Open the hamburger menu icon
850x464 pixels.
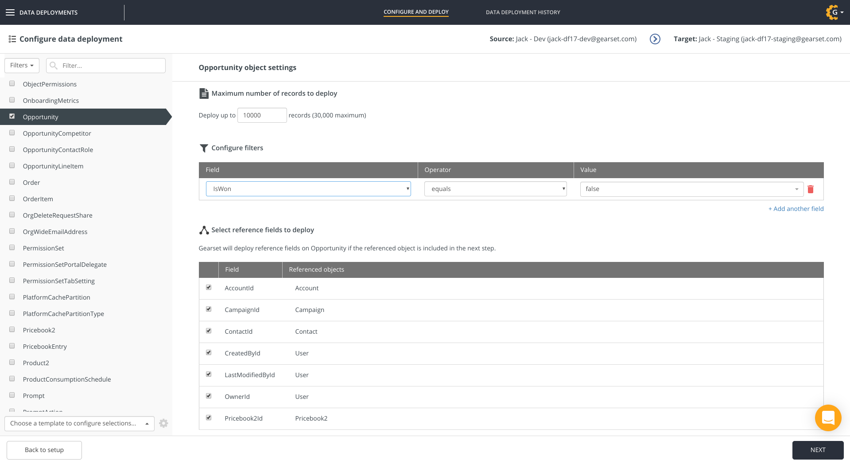pos(10,12)
